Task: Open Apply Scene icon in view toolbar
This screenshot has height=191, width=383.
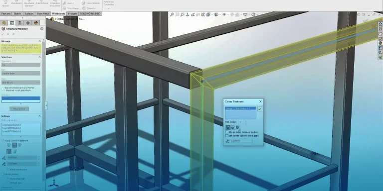Action: pos(237,14)
